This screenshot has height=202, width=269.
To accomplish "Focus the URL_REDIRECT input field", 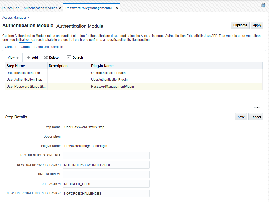I will (106, 174).
